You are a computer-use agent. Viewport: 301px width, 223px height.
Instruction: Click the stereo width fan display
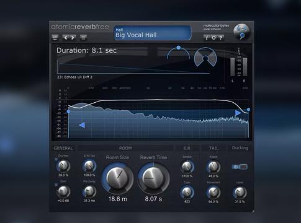click(205, 57)
